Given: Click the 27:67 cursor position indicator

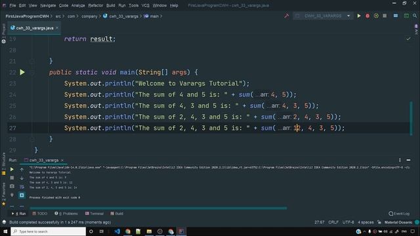Looking at the screenshot, I should click(x=320, y=222).
